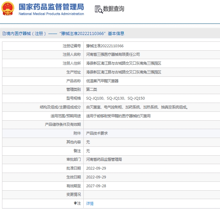Click the document icon before 境内医疗器械
The image size is (220, 210).
(4, 34)
